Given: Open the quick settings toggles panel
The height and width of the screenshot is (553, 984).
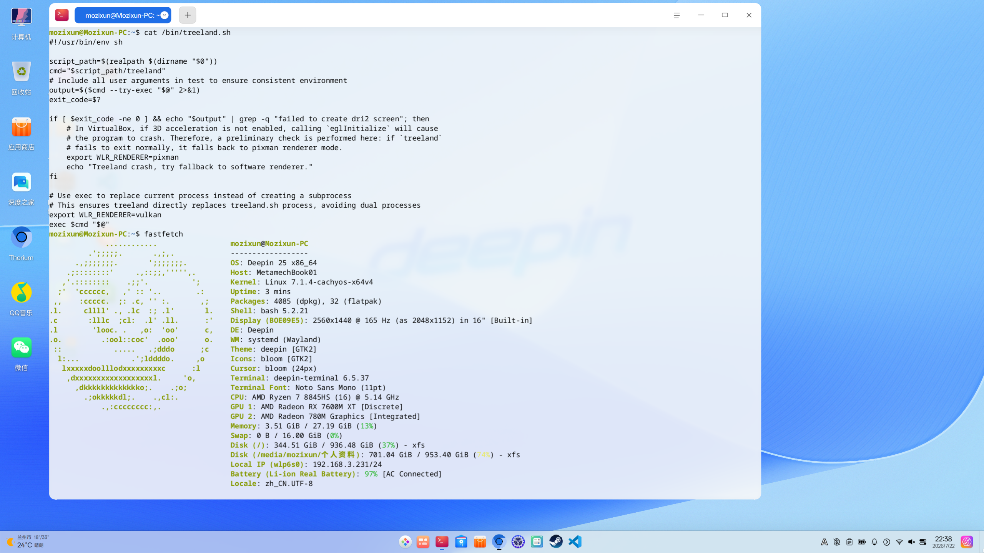Looking at the screenshot, I should coord(923,542).
